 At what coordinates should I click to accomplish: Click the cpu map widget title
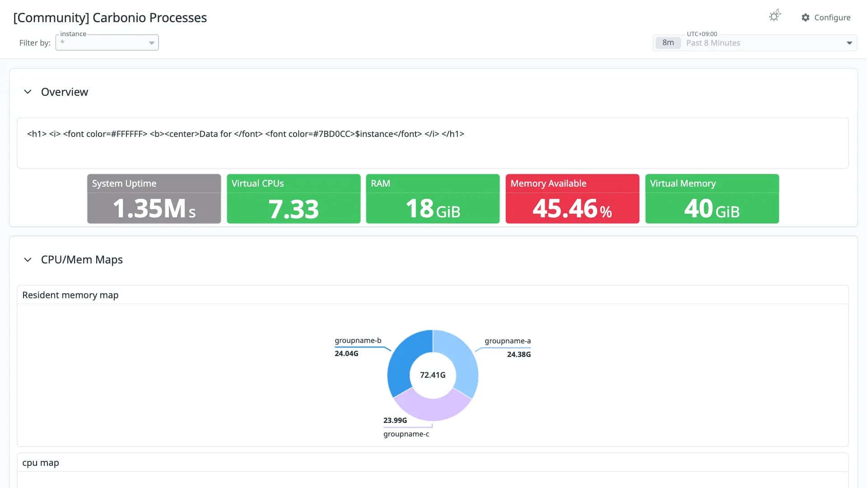pyautogui.click(x=41, y=463)
